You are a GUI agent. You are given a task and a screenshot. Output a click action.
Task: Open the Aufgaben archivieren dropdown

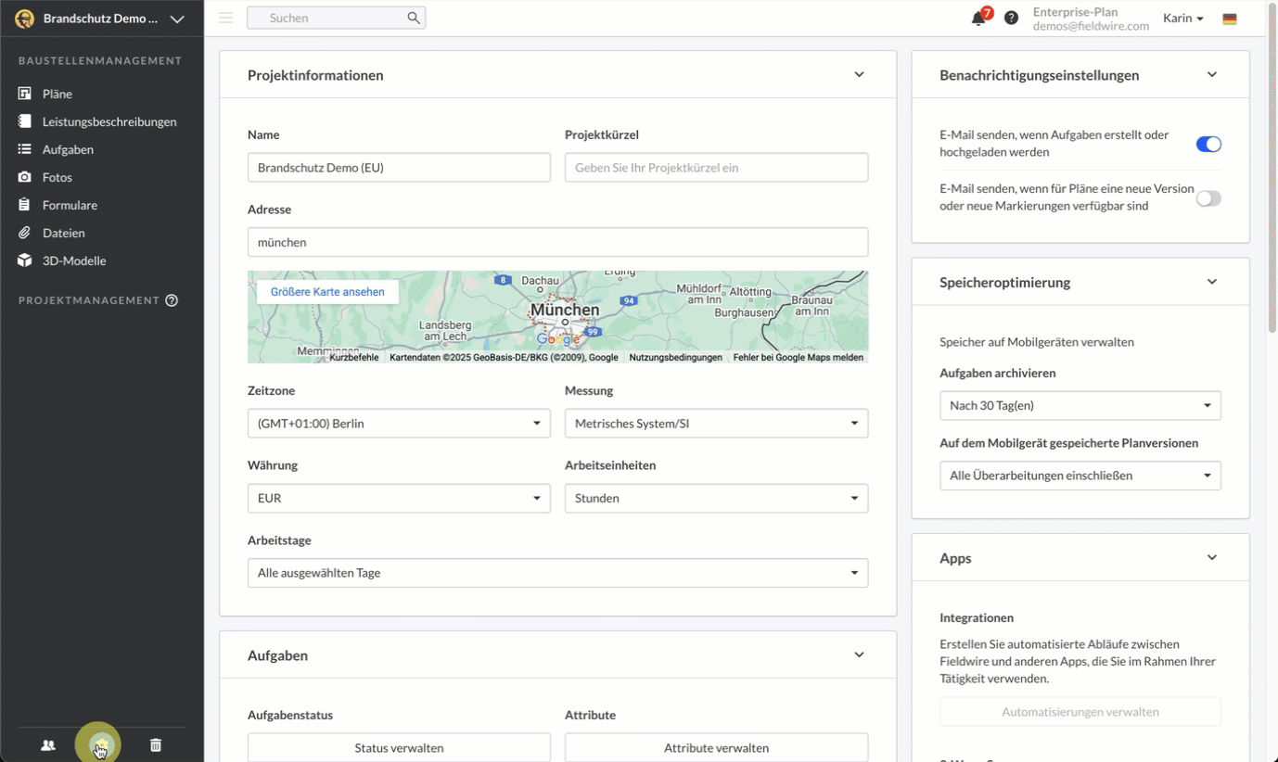point(1080,405)
